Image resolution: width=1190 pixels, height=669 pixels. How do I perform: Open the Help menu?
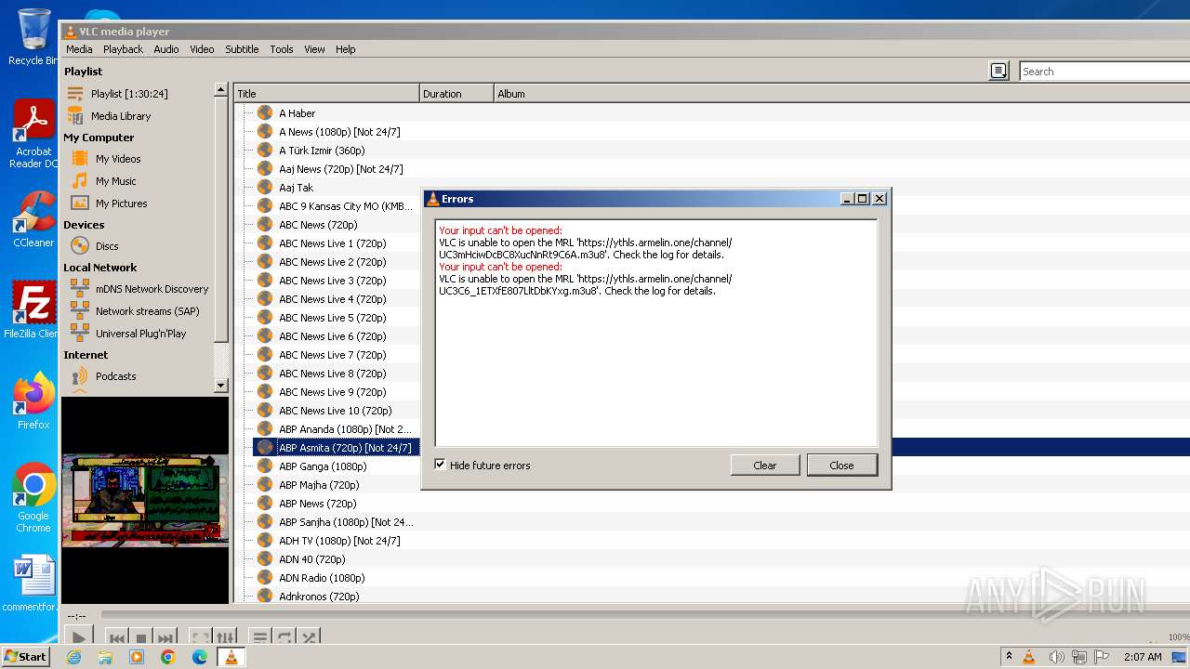coord(346,49)
